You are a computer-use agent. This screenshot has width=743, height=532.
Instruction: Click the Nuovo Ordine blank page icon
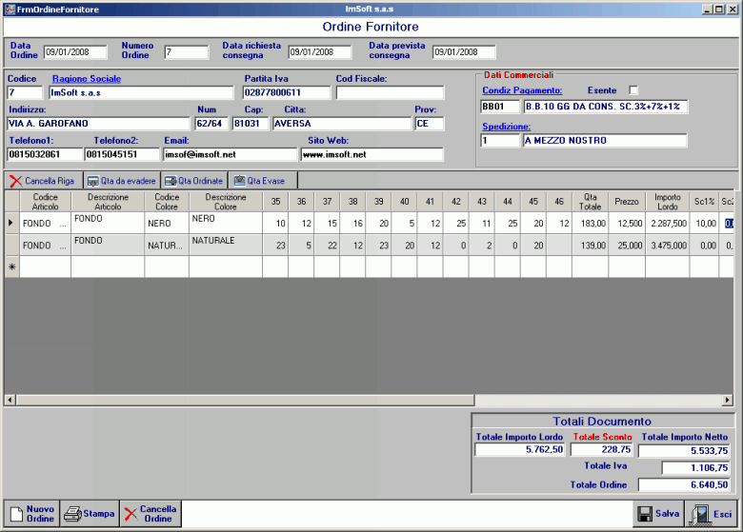(16, 514)
